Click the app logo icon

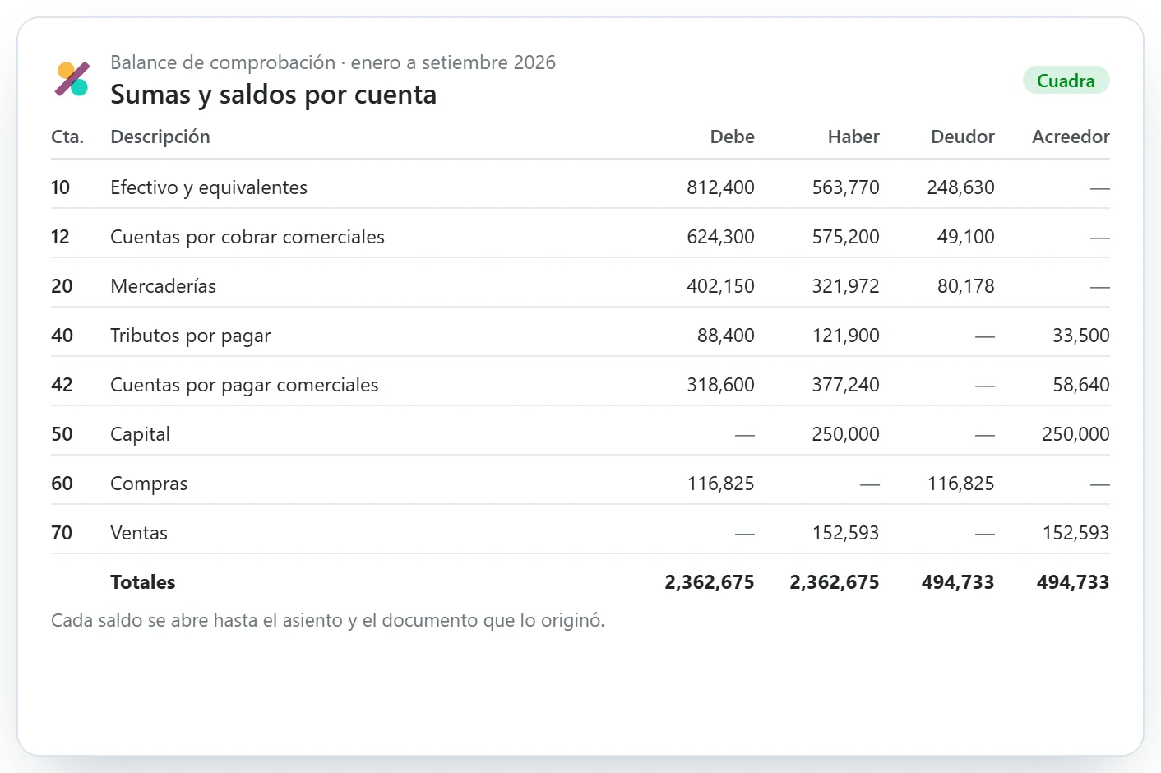coord(72,79)
